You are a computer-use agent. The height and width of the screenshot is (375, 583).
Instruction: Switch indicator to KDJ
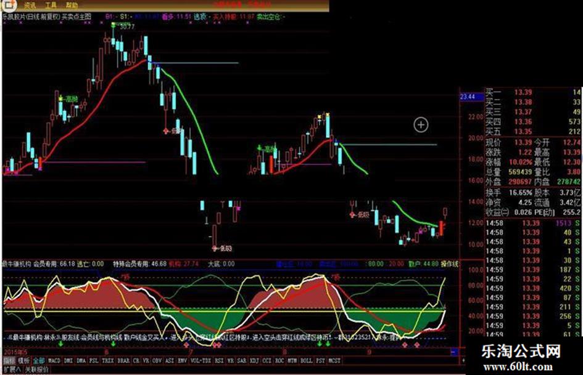point(255,360)
